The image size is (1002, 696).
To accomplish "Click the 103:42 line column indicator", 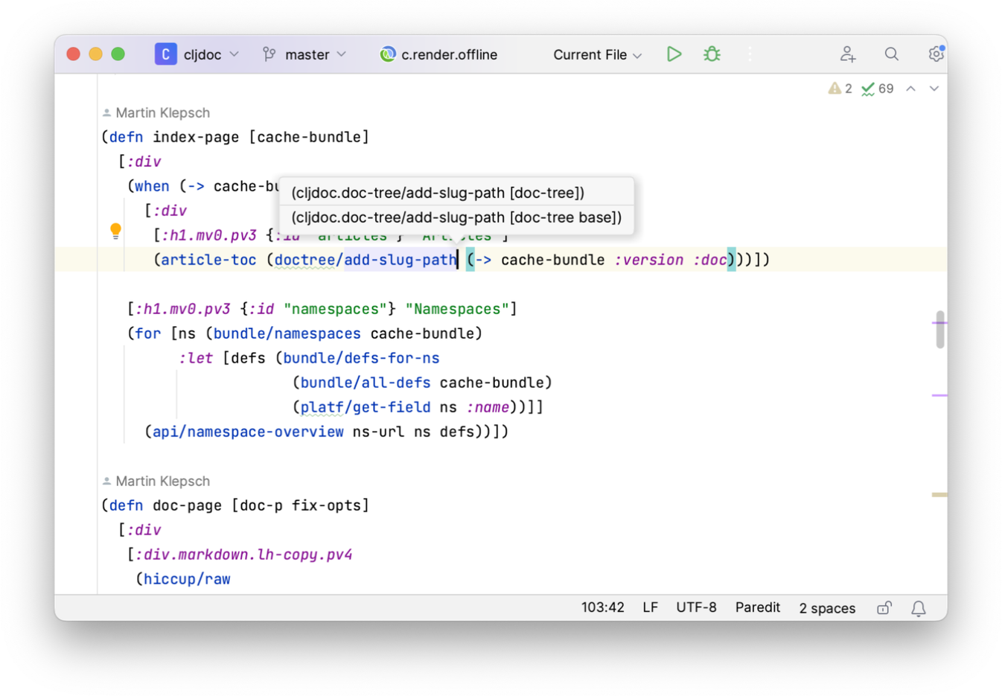I will coord(602,607).
